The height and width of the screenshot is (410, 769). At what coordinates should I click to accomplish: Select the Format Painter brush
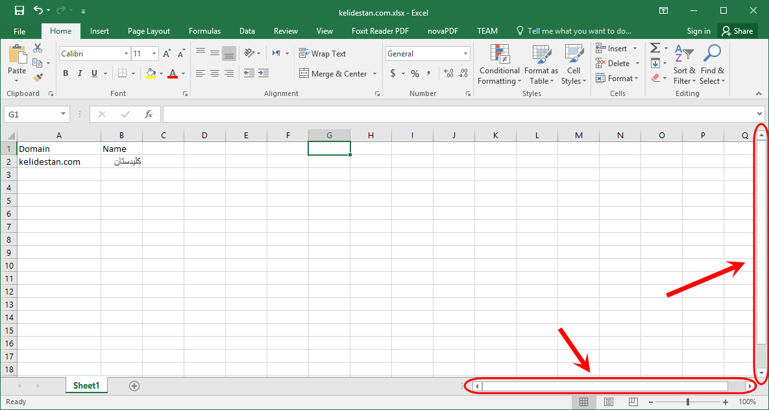38,77
